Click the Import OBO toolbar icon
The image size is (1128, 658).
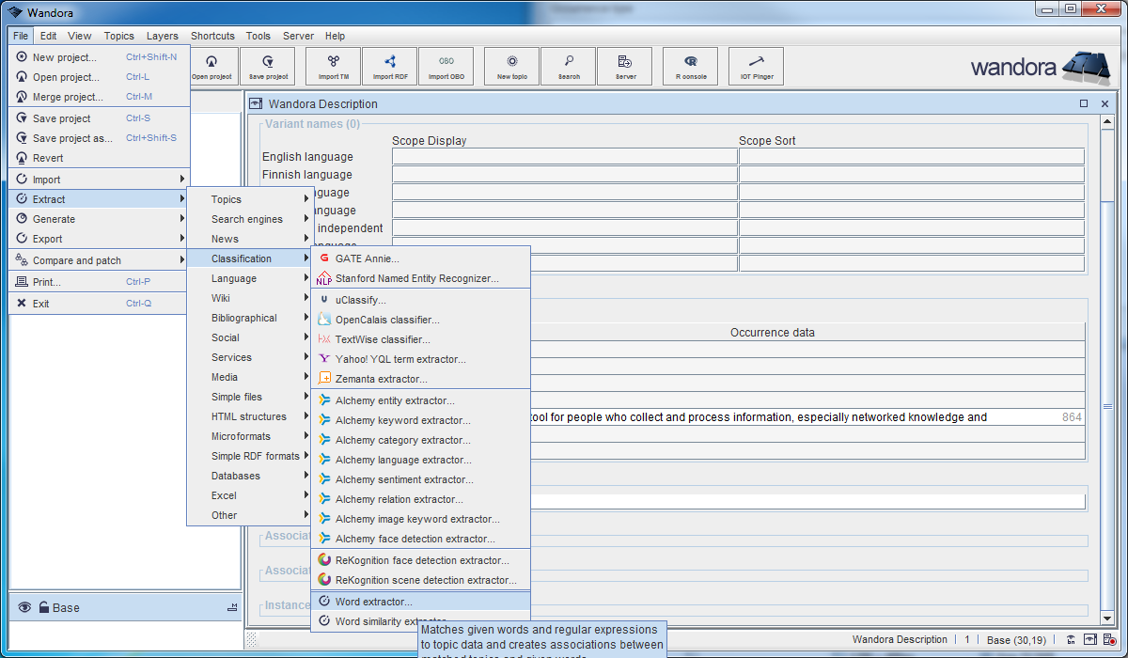coord(446,66)
